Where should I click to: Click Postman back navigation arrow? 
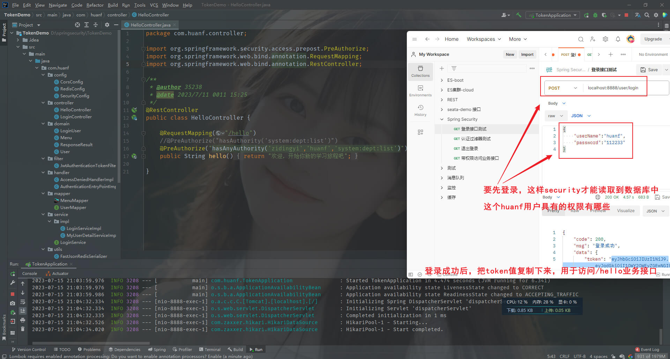point(427,39)
